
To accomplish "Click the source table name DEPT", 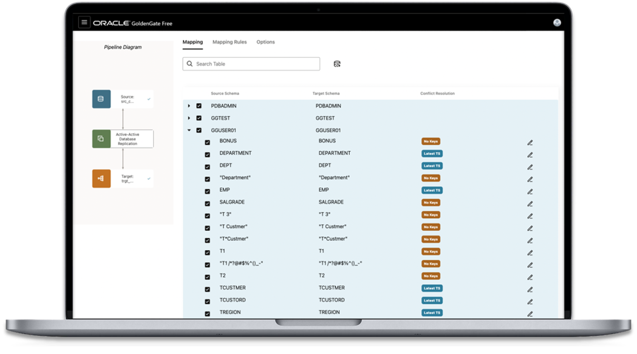I will click(225, 165).
